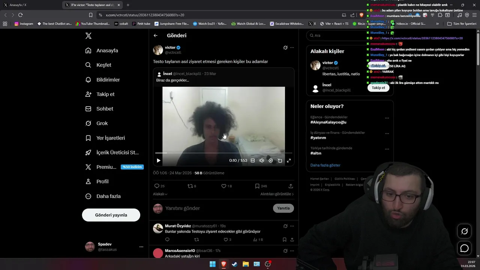The width and height of the screenshot is (480, 270).
Task: Open Steam from the taskbar
Action: tap(234, 264)
